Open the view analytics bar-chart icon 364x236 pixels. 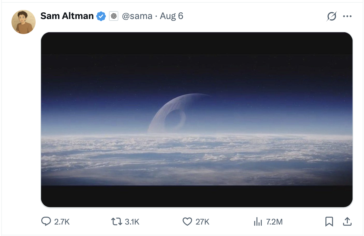point(258,222)
